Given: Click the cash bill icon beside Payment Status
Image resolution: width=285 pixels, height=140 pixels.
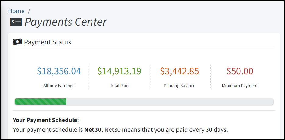Looking at the screenshot, I should pyautogui.click(x=17, y=42).
